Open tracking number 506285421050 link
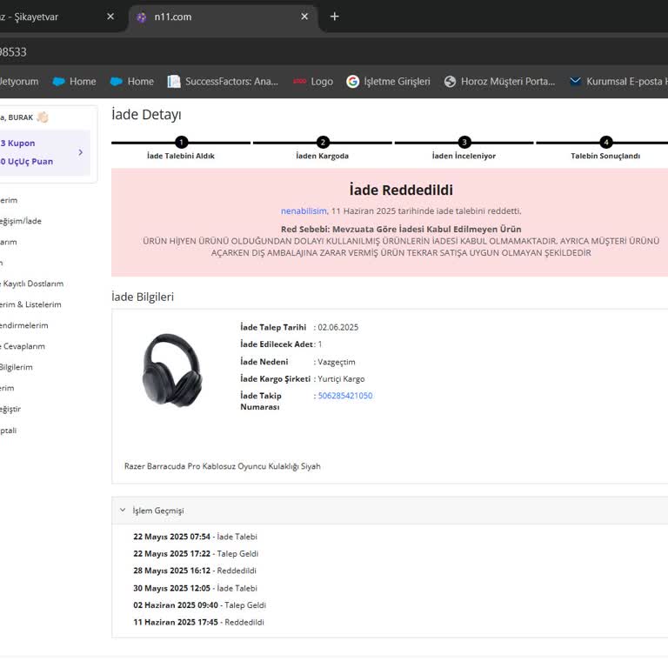668x668 pixels. click(344, 396)
